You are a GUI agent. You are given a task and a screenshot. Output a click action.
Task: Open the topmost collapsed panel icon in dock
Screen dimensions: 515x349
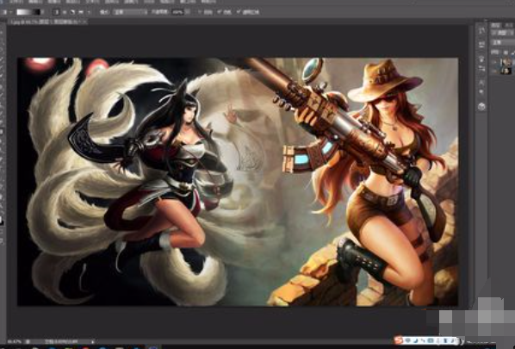coord(481,31)
